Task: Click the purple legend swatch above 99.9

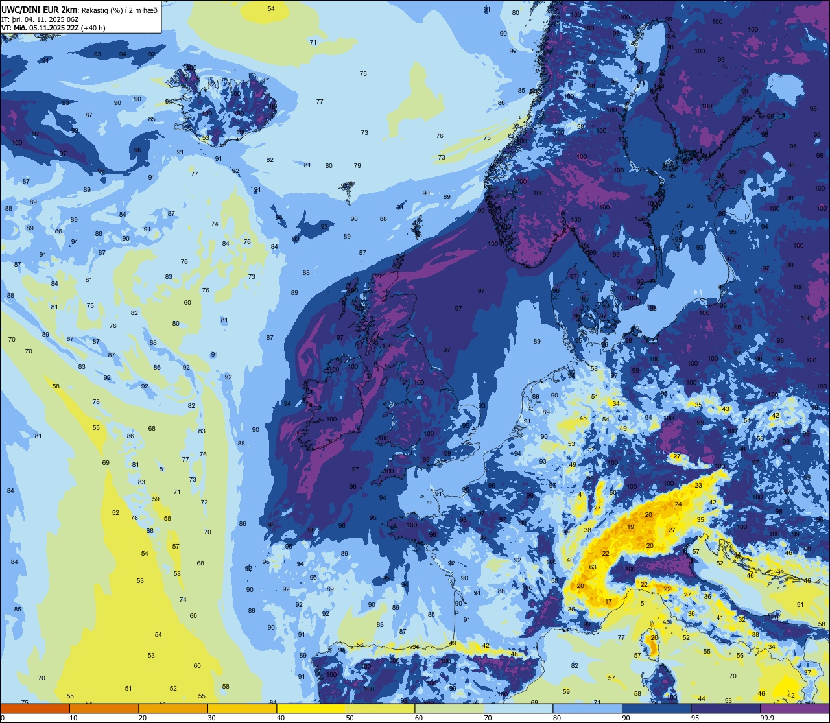Action: pos(794,709)
